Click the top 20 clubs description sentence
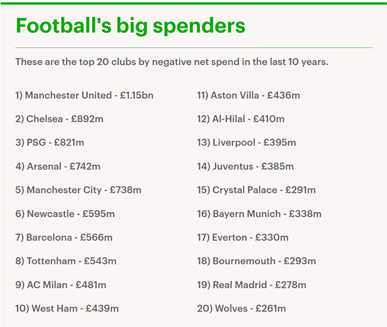 [x=172, y=63]
